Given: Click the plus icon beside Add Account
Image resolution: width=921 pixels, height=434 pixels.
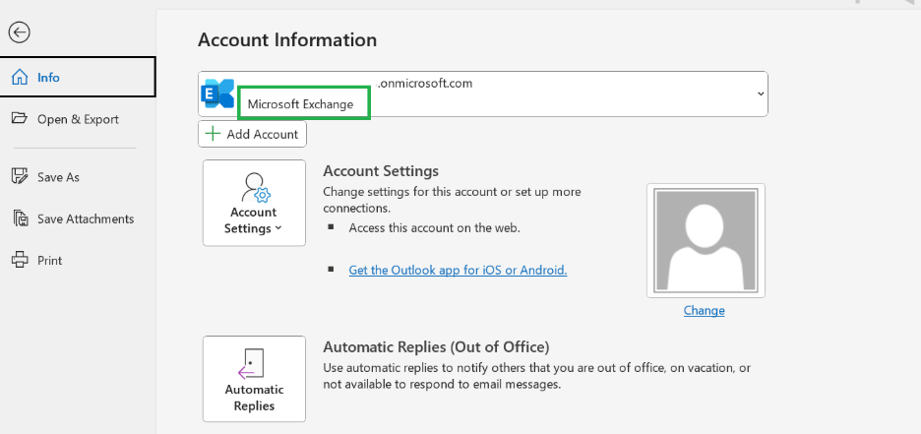Looking at the screenshot, I should point(213,134).
